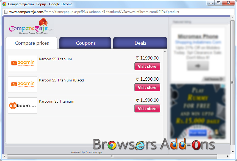Click the horizontal scrollbar right arrow
This screenshot has height=161, width=237.
pyautogui.click(x=228, y=156)
